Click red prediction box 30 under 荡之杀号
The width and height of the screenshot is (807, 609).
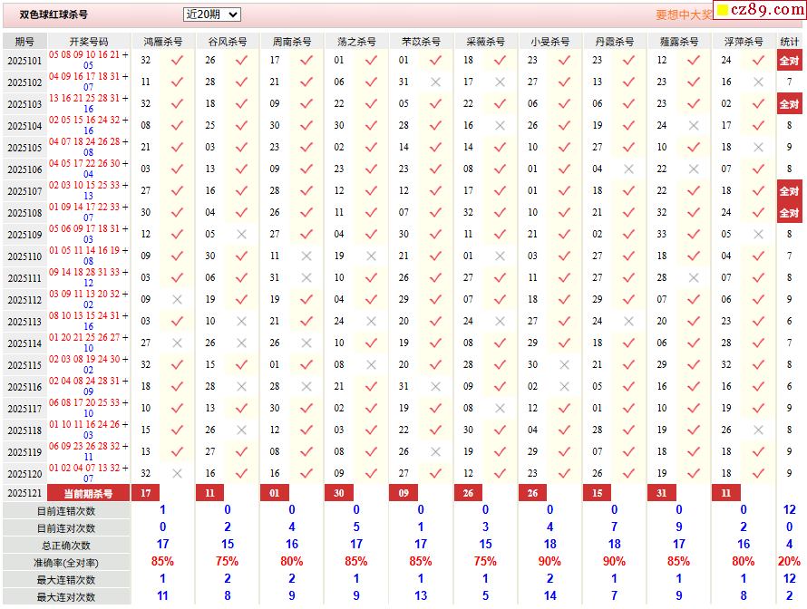coord(339,493)
